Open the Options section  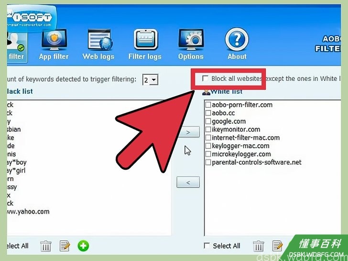point(191,44)
